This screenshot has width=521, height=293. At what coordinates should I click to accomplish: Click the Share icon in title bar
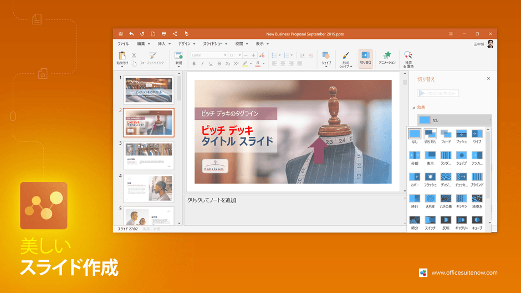(175, 34)
